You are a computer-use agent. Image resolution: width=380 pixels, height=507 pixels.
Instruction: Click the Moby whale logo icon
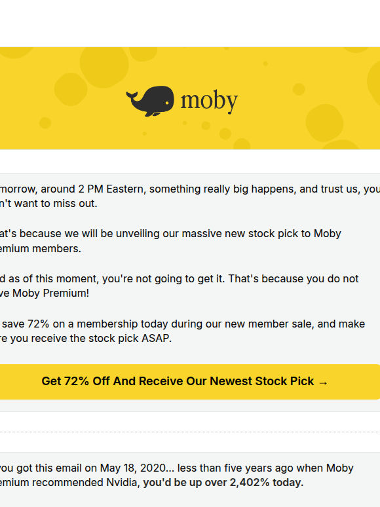click(x=150, y=101)
